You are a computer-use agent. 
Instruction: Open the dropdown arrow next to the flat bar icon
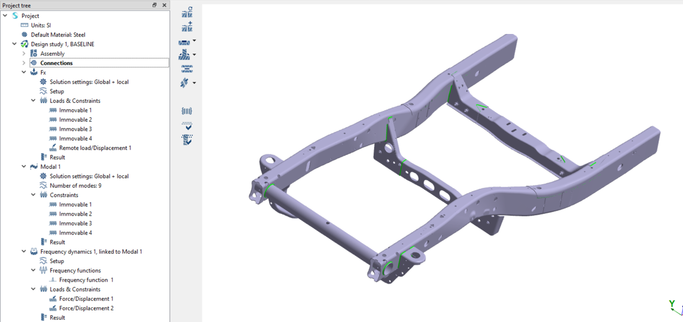[x=194, y=41]
